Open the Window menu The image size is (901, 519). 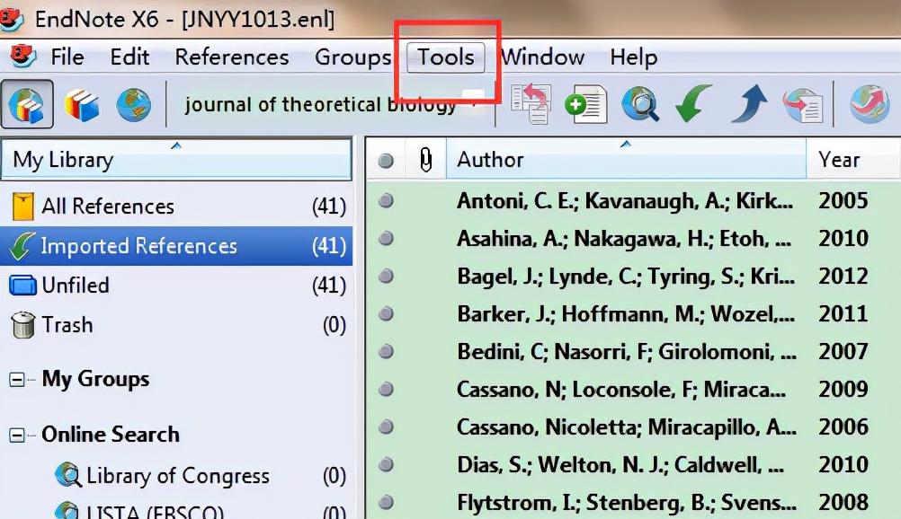pos(542,57)
